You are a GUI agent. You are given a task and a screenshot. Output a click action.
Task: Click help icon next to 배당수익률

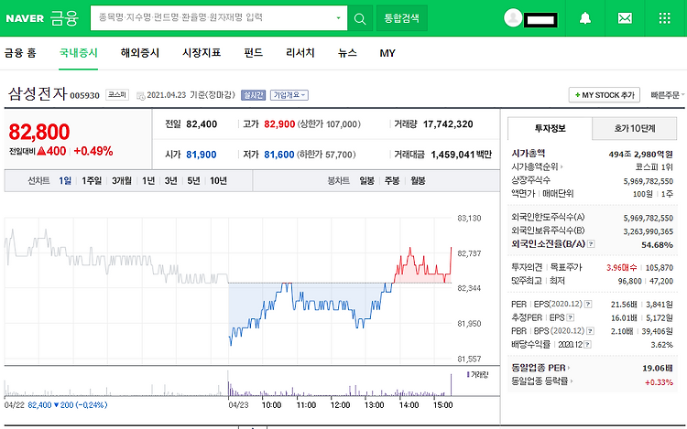tap(587, 345)
